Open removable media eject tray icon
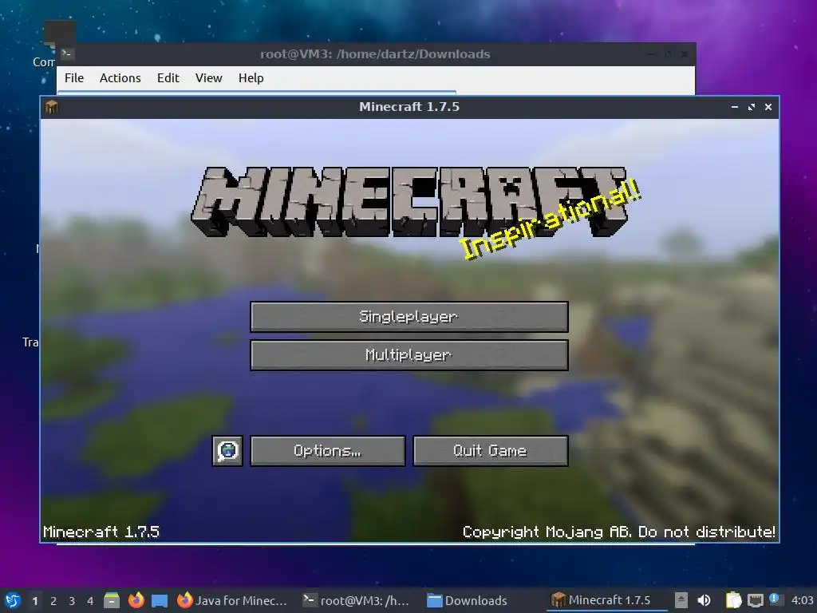 coord(681,600)
